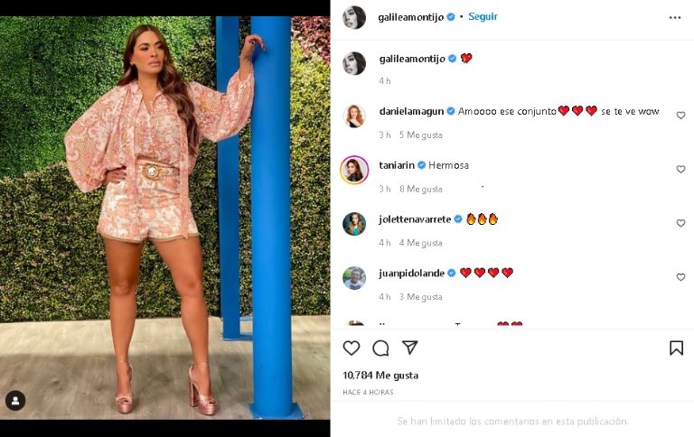This screenshot has height=437, width=694.
Task: Open the comment bubble icon
Action: click(380, 349)
